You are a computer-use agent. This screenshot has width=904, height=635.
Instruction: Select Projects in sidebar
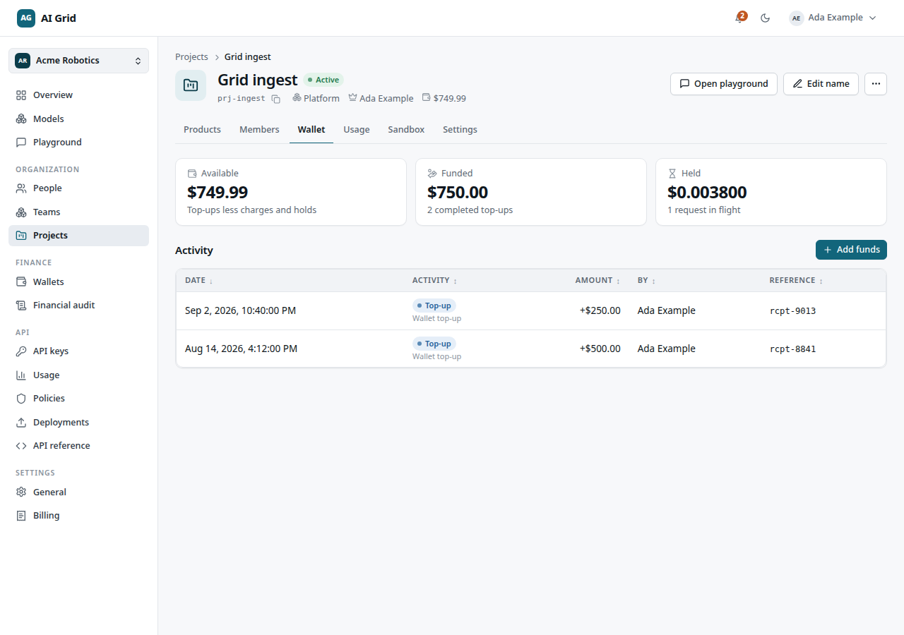point(78,236)
